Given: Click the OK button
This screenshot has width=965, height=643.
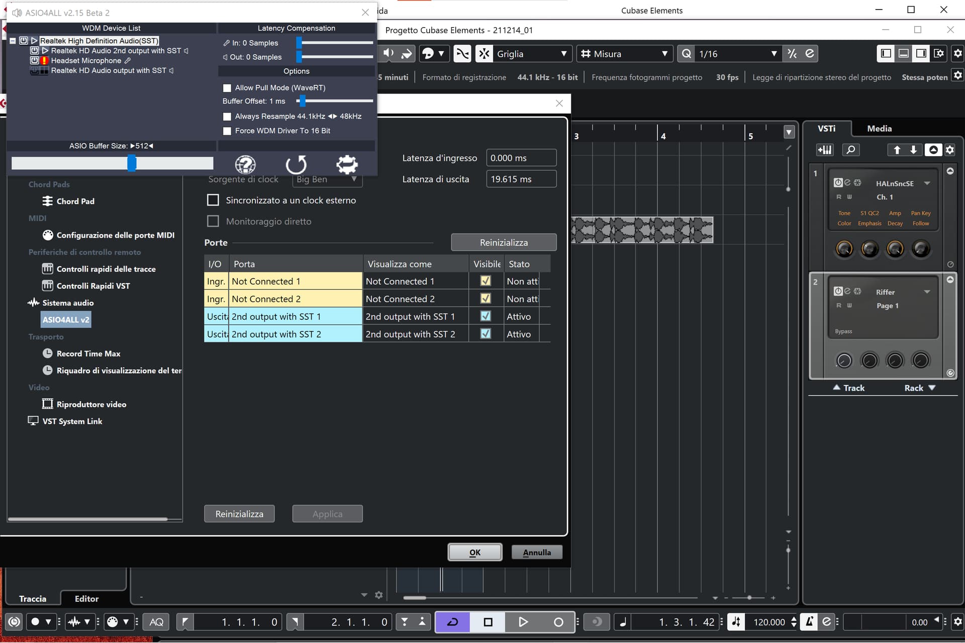Looking at the screenshot, I should click(x=474, y=552).
